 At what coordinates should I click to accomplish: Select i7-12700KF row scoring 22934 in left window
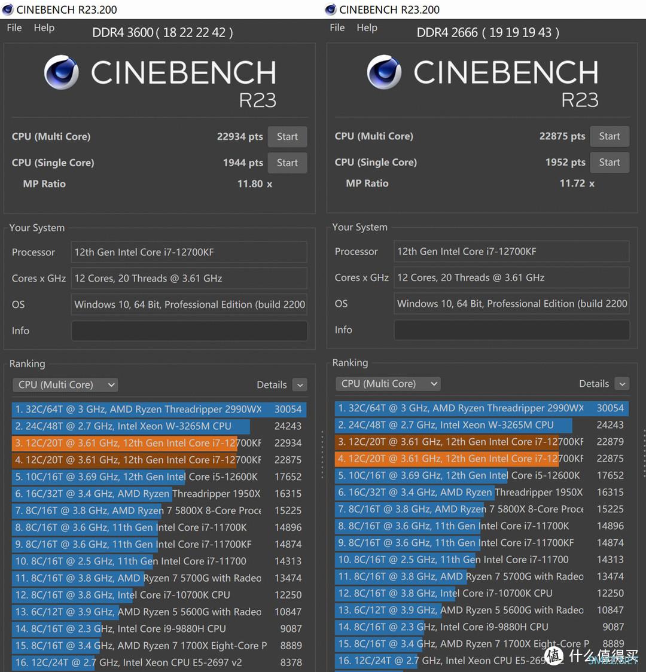coord(159,442)
